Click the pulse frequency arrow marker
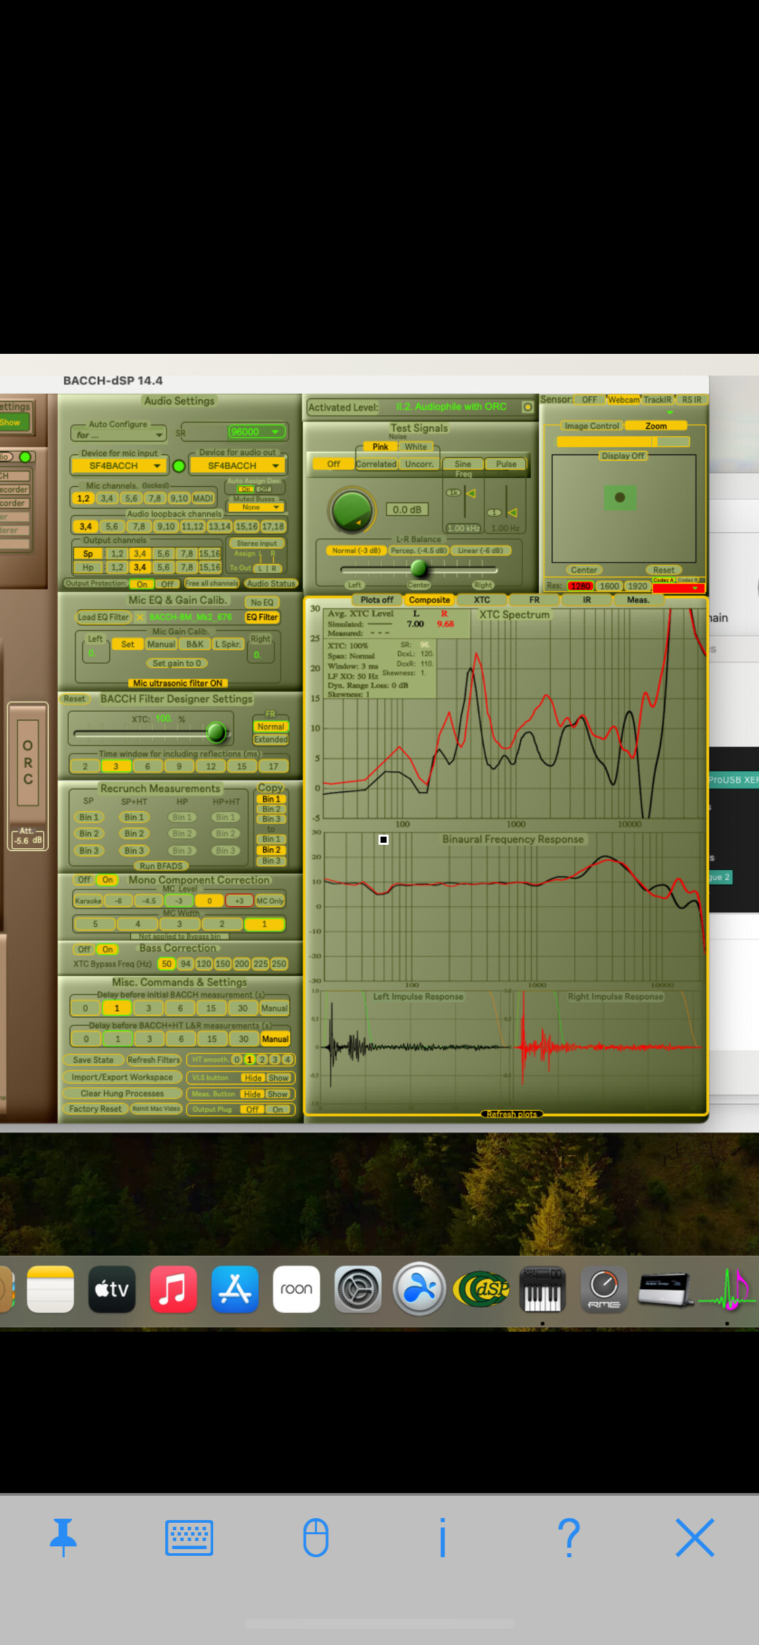 coord(513,513)
